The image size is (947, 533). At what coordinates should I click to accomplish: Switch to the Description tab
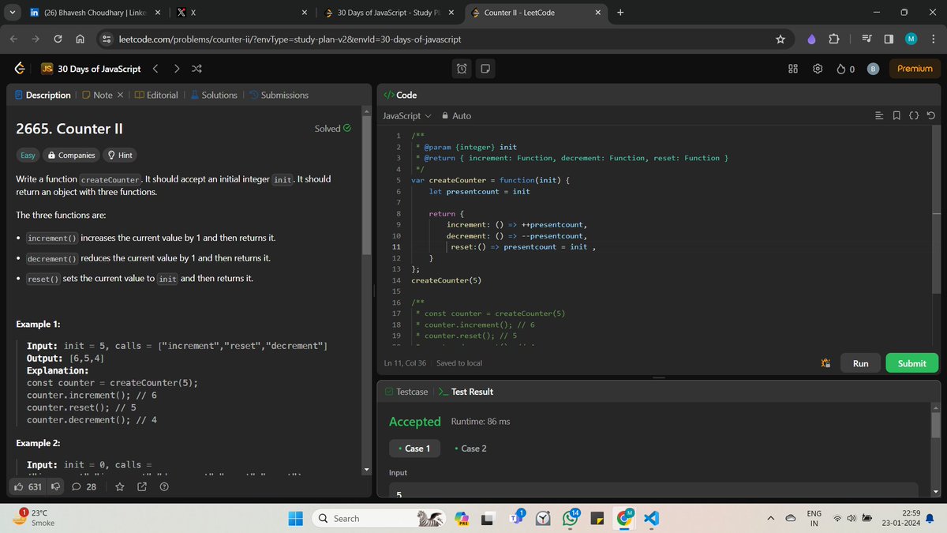[x=43, y=95]
